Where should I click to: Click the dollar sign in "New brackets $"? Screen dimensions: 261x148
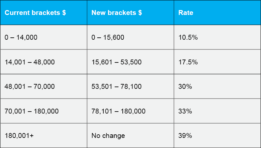[x=140, y=13]
